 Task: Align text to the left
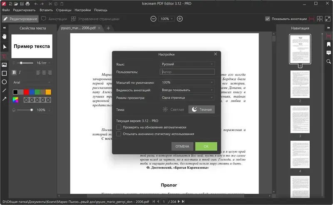click(x=38, y=73)
